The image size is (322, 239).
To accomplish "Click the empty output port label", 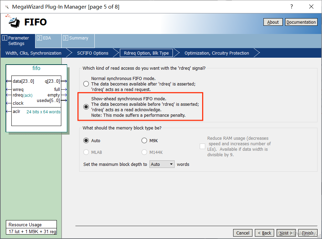I will click(x=54, y=95).
